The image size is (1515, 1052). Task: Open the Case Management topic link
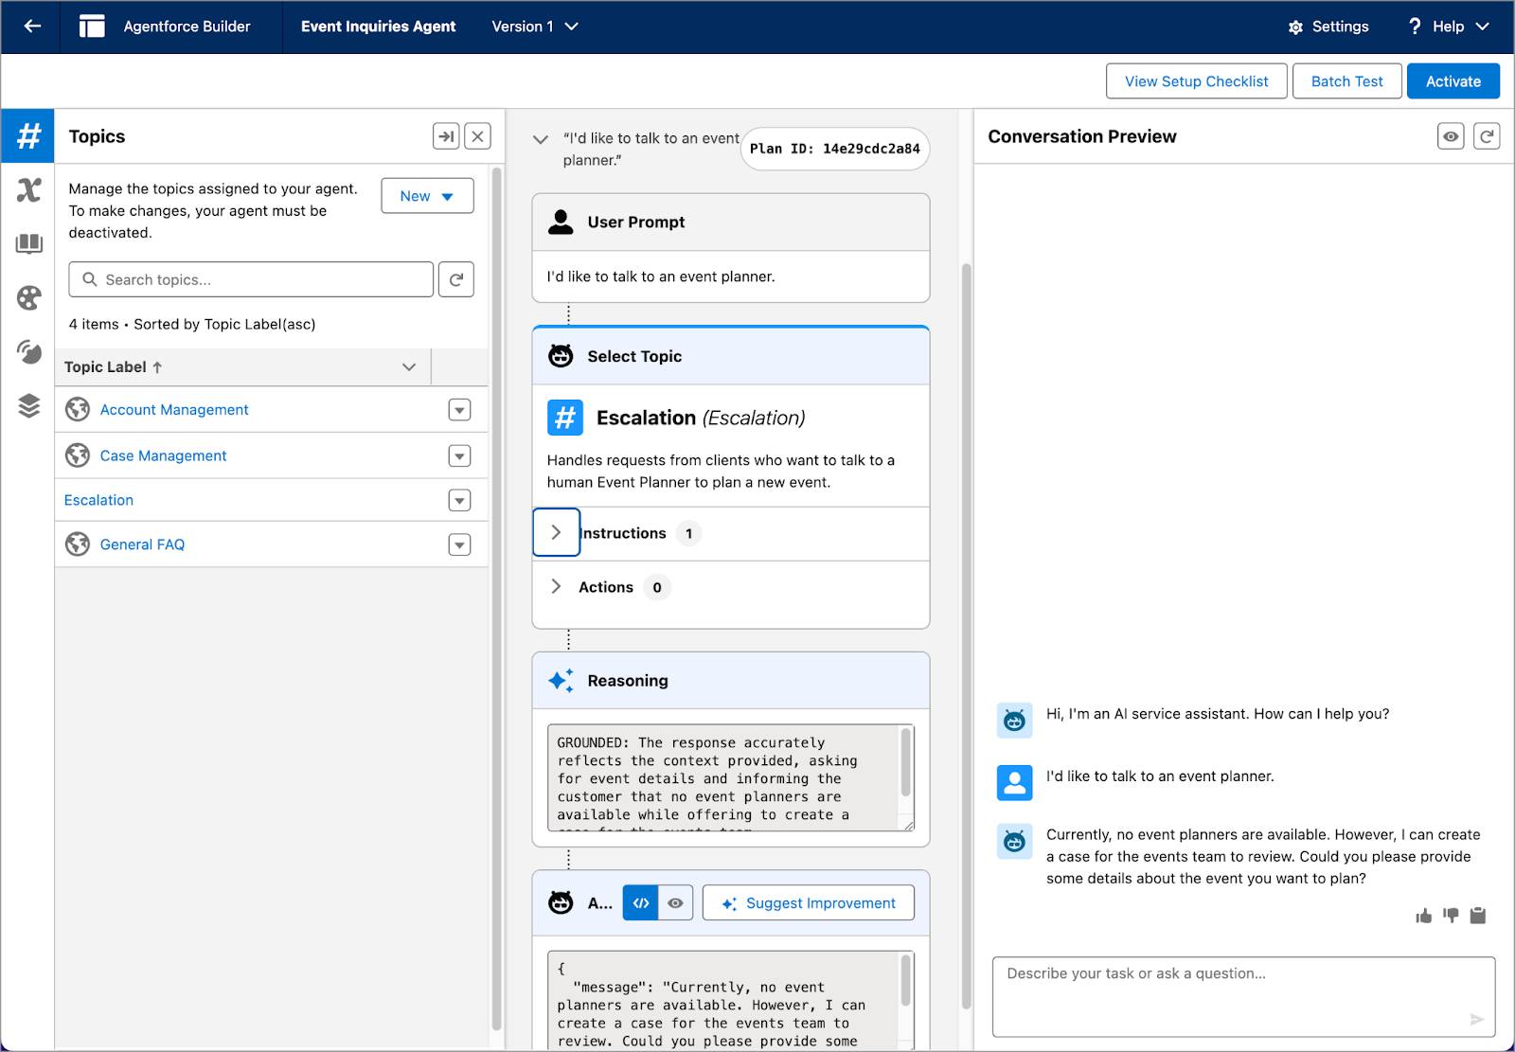point(163,455)
